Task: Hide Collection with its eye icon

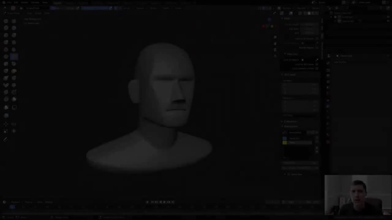Action: point(388,17)
